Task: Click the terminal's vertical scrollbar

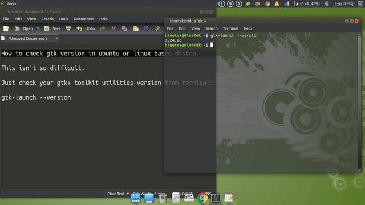Action: tap(359, 102)
